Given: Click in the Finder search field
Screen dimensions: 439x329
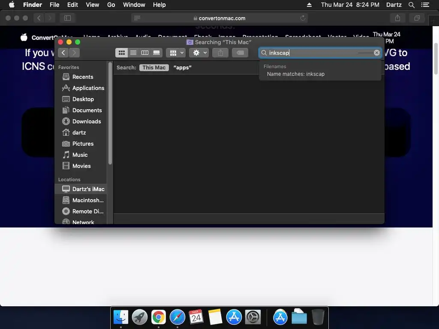Looking at the screenshot, I should coord(320,53).
